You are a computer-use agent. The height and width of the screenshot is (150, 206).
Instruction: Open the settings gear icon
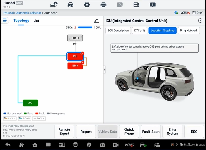point(87,5)
